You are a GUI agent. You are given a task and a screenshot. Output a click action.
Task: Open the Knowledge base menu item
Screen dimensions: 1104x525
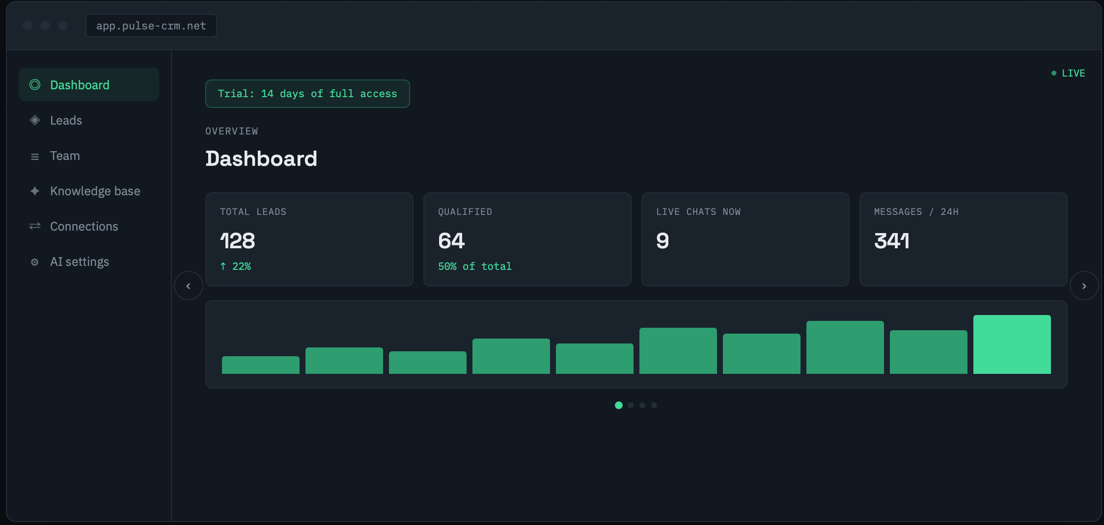click(x=89, y=191)
